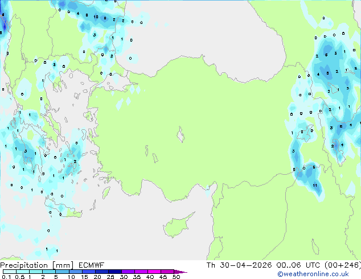Click the above-50 mm legend arrow tip
This screenshot has height=279, width=361.
click(180, 272)
